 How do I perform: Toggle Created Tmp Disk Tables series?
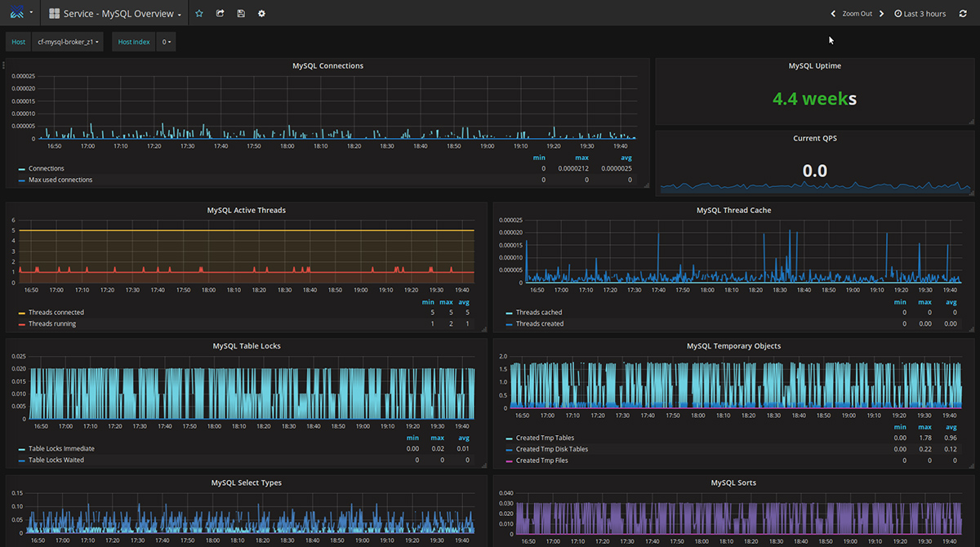click(552, 449)
